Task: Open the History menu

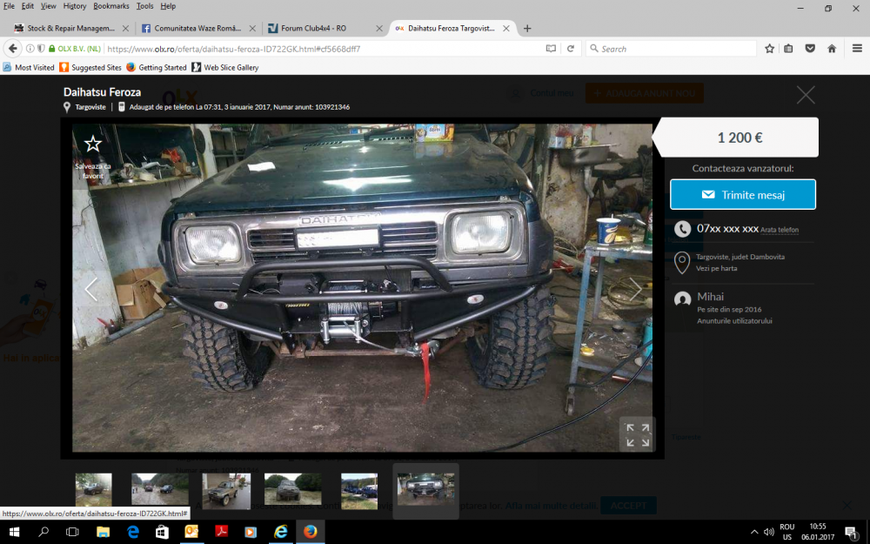Action: (x=74, y=6)
